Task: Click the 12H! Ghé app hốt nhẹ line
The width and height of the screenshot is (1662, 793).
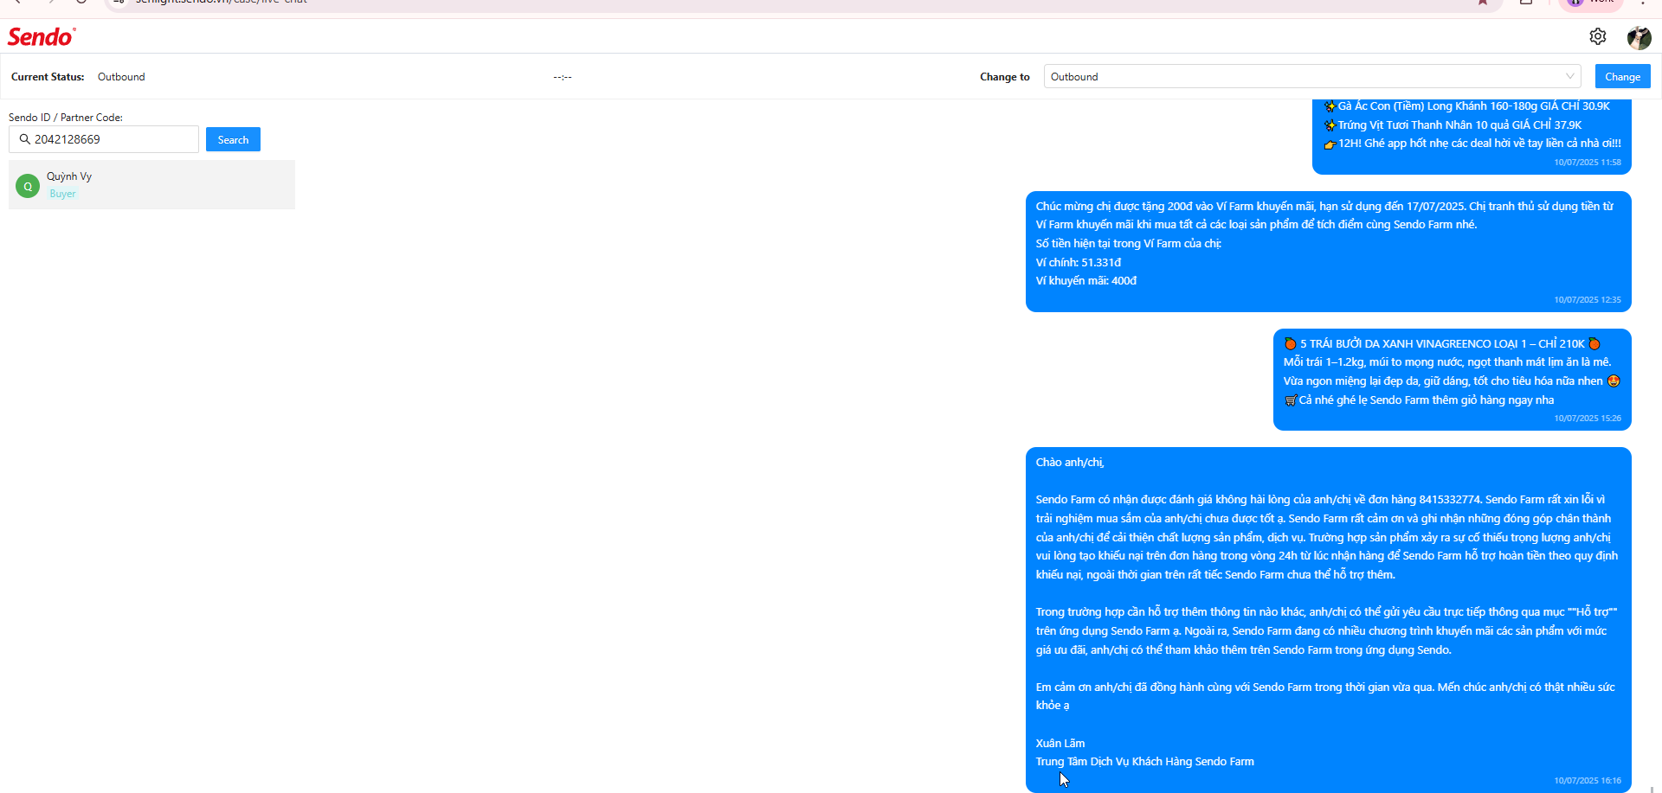Action: [1472, 144]
